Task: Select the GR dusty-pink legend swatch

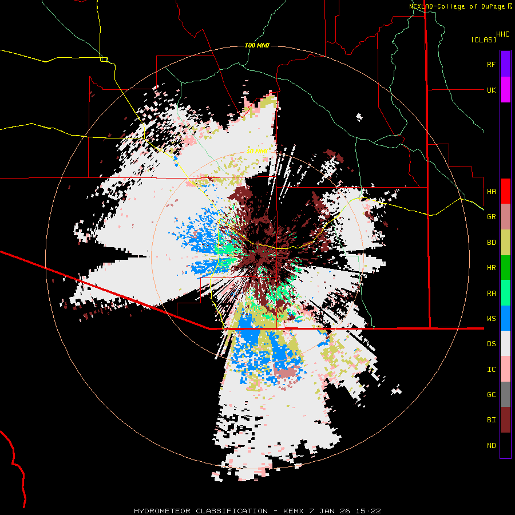Action: click(x=505, y=217)
